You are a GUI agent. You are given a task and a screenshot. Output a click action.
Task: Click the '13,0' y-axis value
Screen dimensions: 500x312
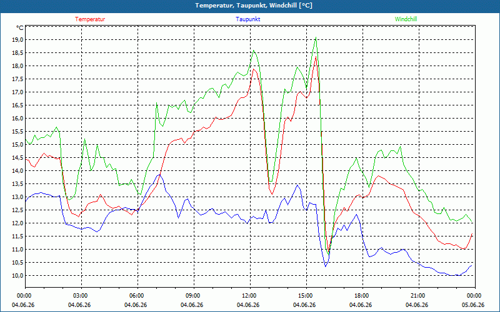17,197
